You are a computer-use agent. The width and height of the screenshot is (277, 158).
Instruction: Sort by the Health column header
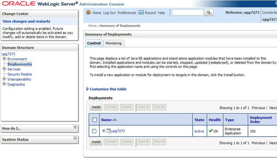click(x=214, y=120)
